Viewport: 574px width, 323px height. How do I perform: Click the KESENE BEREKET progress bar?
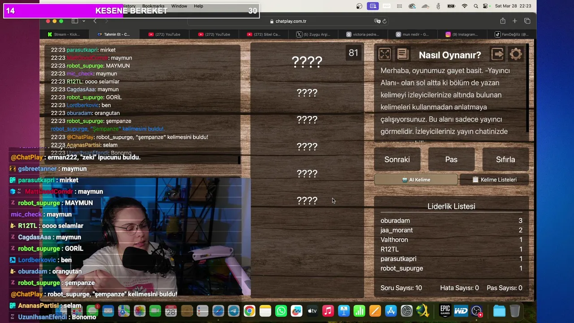click(131, 11)
